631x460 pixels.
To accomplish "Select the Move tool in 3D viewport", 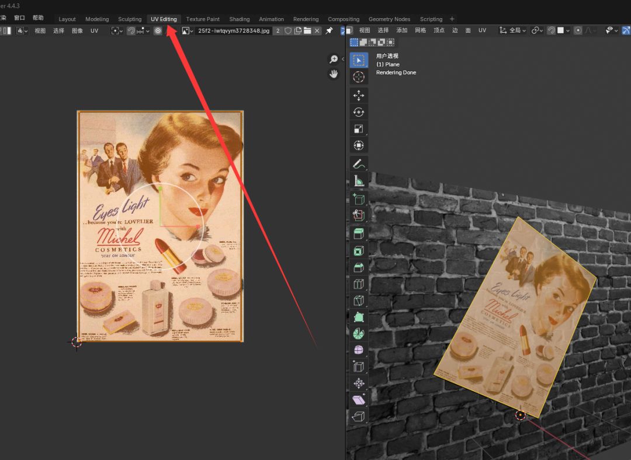I will (359, 95).
